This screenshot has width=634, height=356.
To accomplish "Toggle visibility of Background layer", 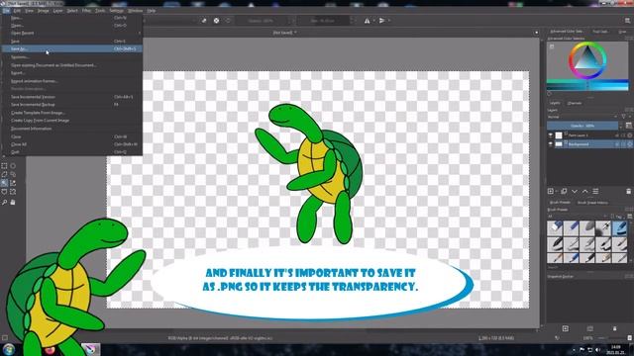I will [x=551, y=144].
